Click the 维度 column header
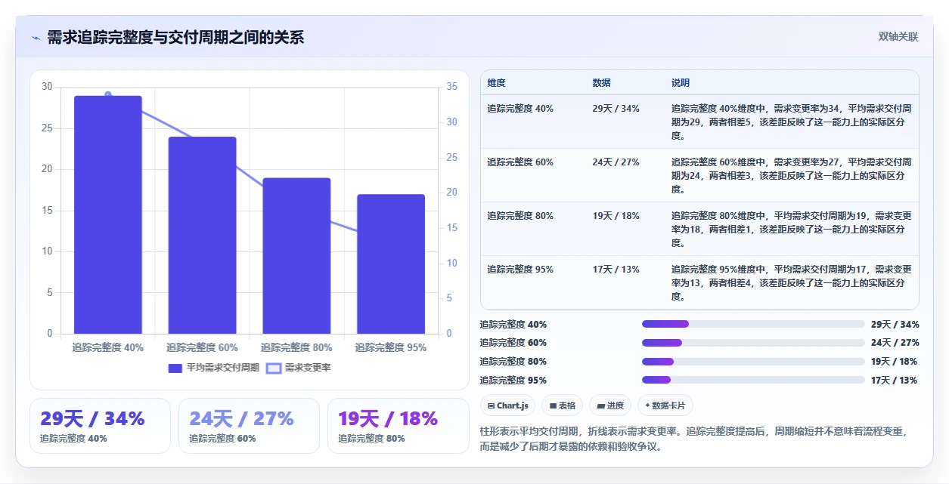 click(x=497, y=83)
